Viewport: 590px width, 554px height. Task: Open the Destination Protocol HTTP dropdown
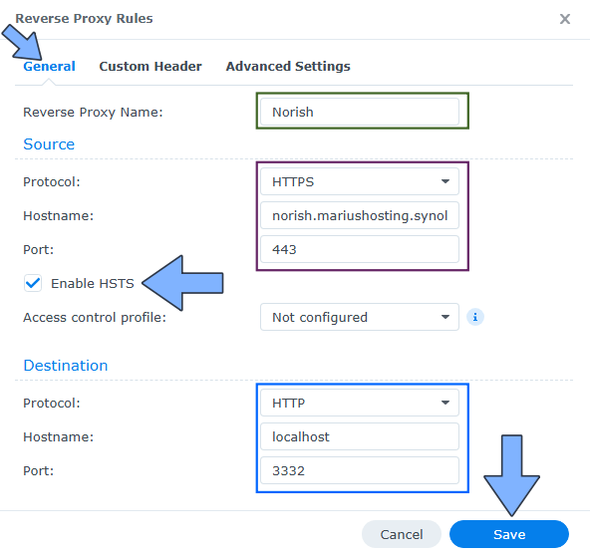tap(360, 403)
